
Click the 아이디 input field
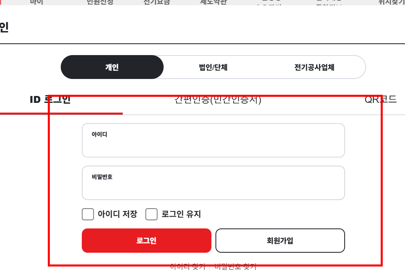click(213, 141)
